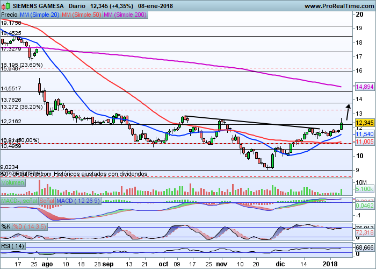This screenshot has height=269, width=376.
Task: Click the black upward arrow annotation
Action: tap(348, 111)
